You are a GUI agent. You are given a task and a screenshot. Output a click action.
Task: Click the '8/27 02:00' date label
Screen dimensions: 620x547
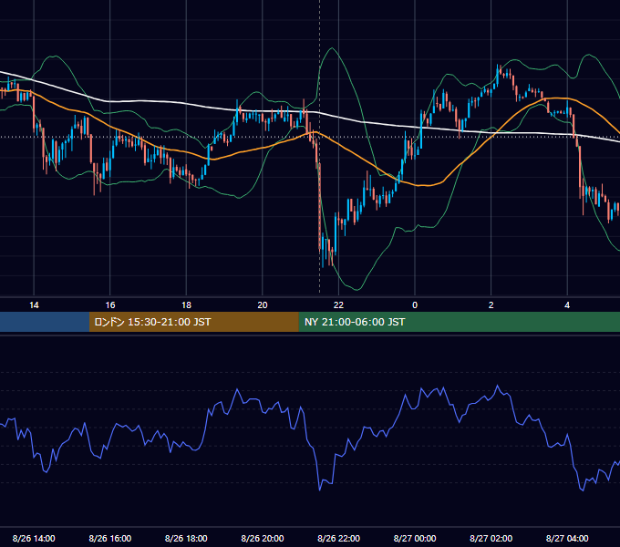[491, 538]
